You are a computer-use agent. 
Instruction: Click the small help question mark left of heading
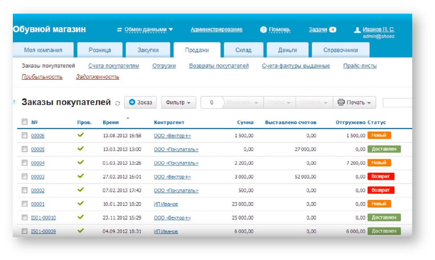[x=14, y=101]
